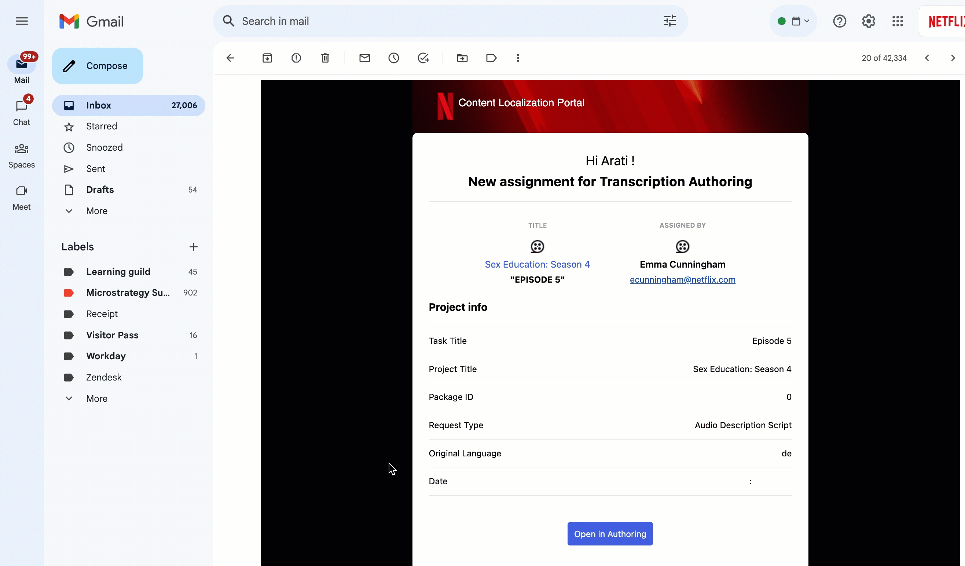The image size is (965, 566).
Task: Click the film reel icon under TITLE
Action: coord(537,247)
